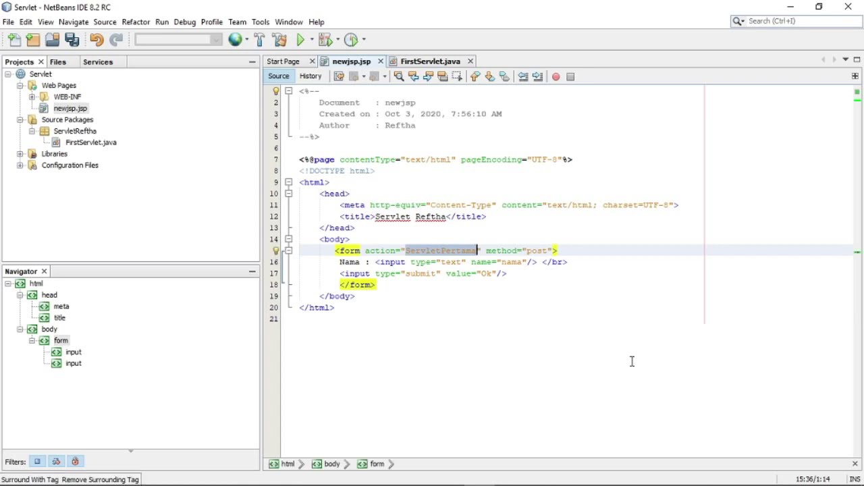The height and width of the screenshot is (486, 864).
Task: Start macro recording with the red circle
Action: [x=556, y=76]
